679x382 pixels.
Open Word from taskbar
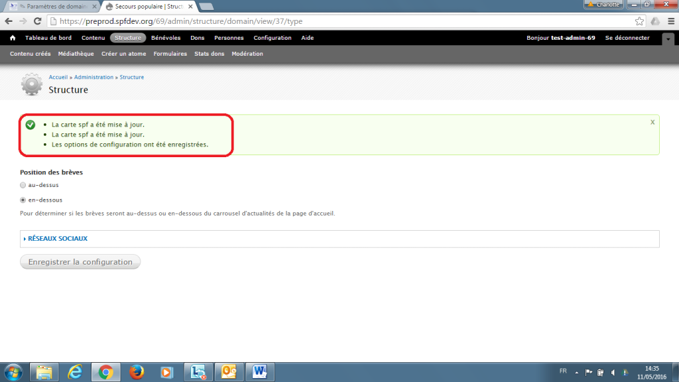[x=260, y=372]
